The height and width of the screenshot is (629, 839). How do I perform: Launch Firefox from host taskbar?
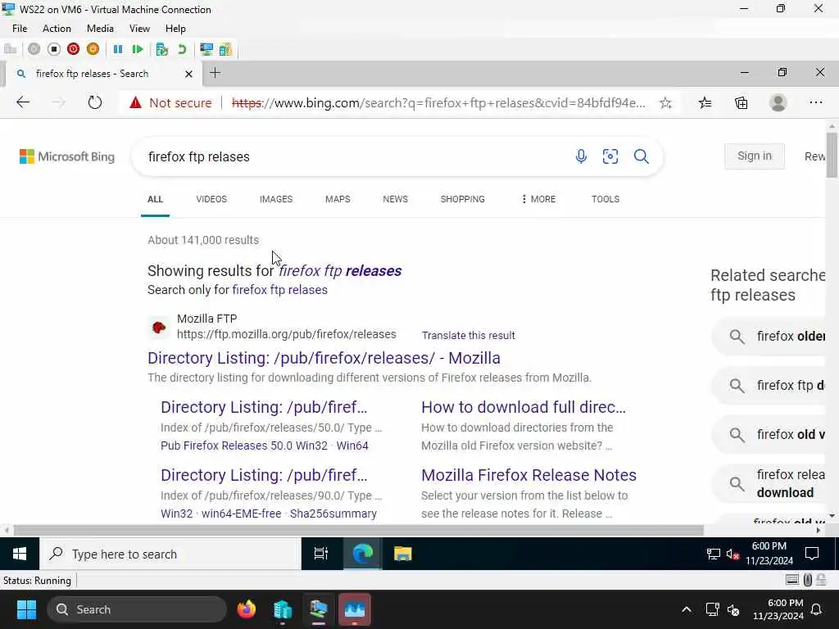[247, 609]
